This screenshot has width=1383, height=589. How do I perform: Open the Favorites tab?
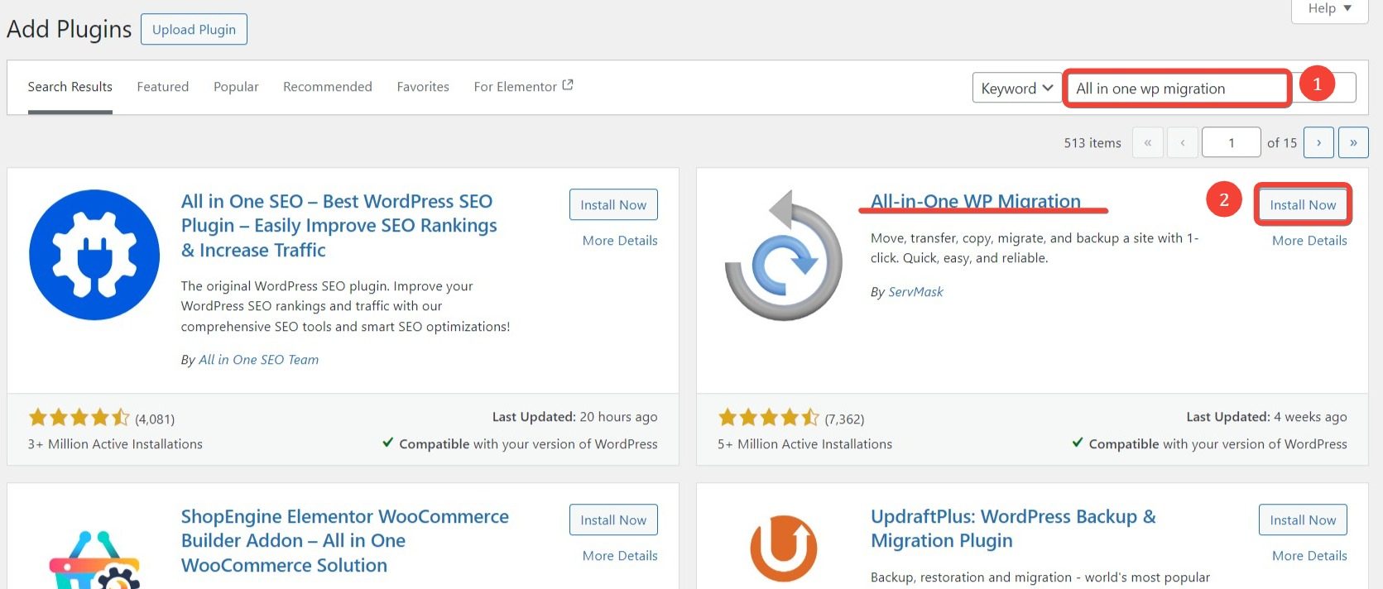coord(423,87)
